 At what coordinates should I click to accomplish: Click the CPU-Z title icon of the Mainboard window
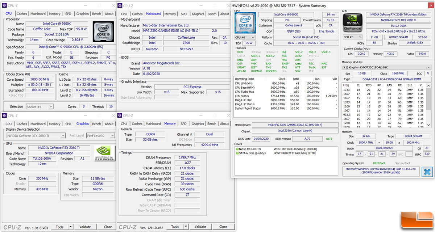[120, 5]
